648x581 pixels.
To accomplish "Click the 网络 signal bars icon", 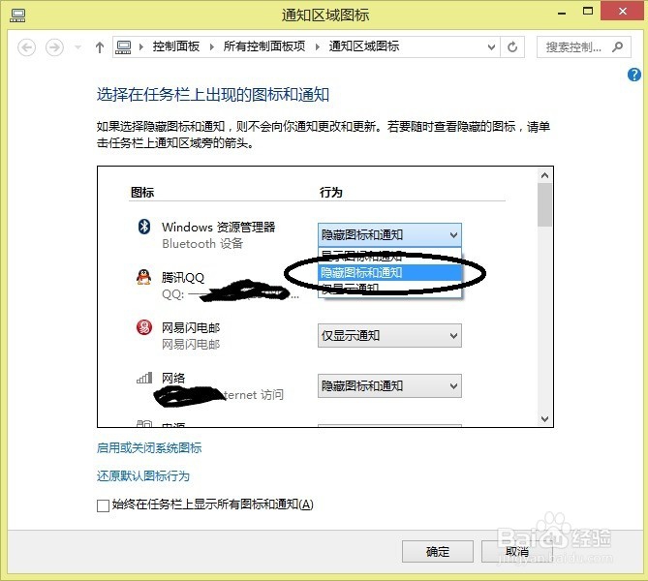I will click(144, 378).
